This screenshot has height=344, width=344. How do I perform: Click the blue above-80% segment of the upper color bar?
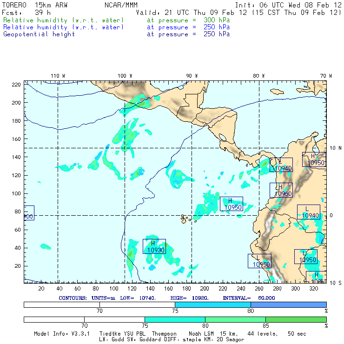pos(289,304)
